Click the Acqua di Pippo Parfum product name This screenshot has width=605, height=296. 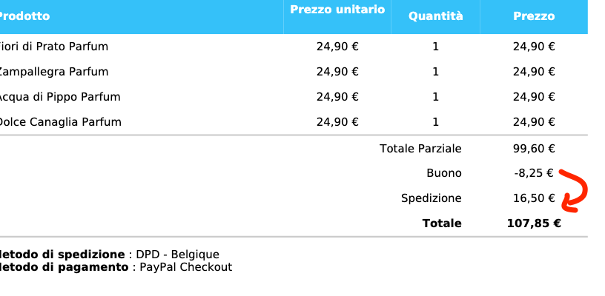pos(59,97)
